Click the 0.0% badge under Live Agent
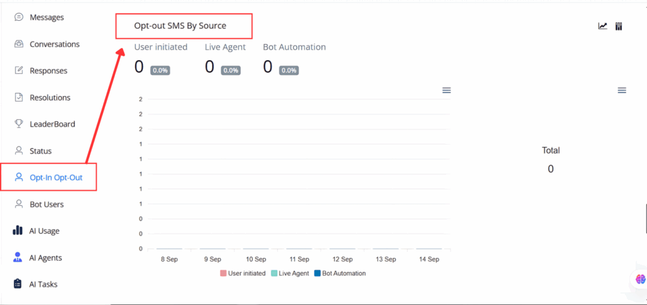This screenshot has height=305, width=647. (x=231, y=71)
